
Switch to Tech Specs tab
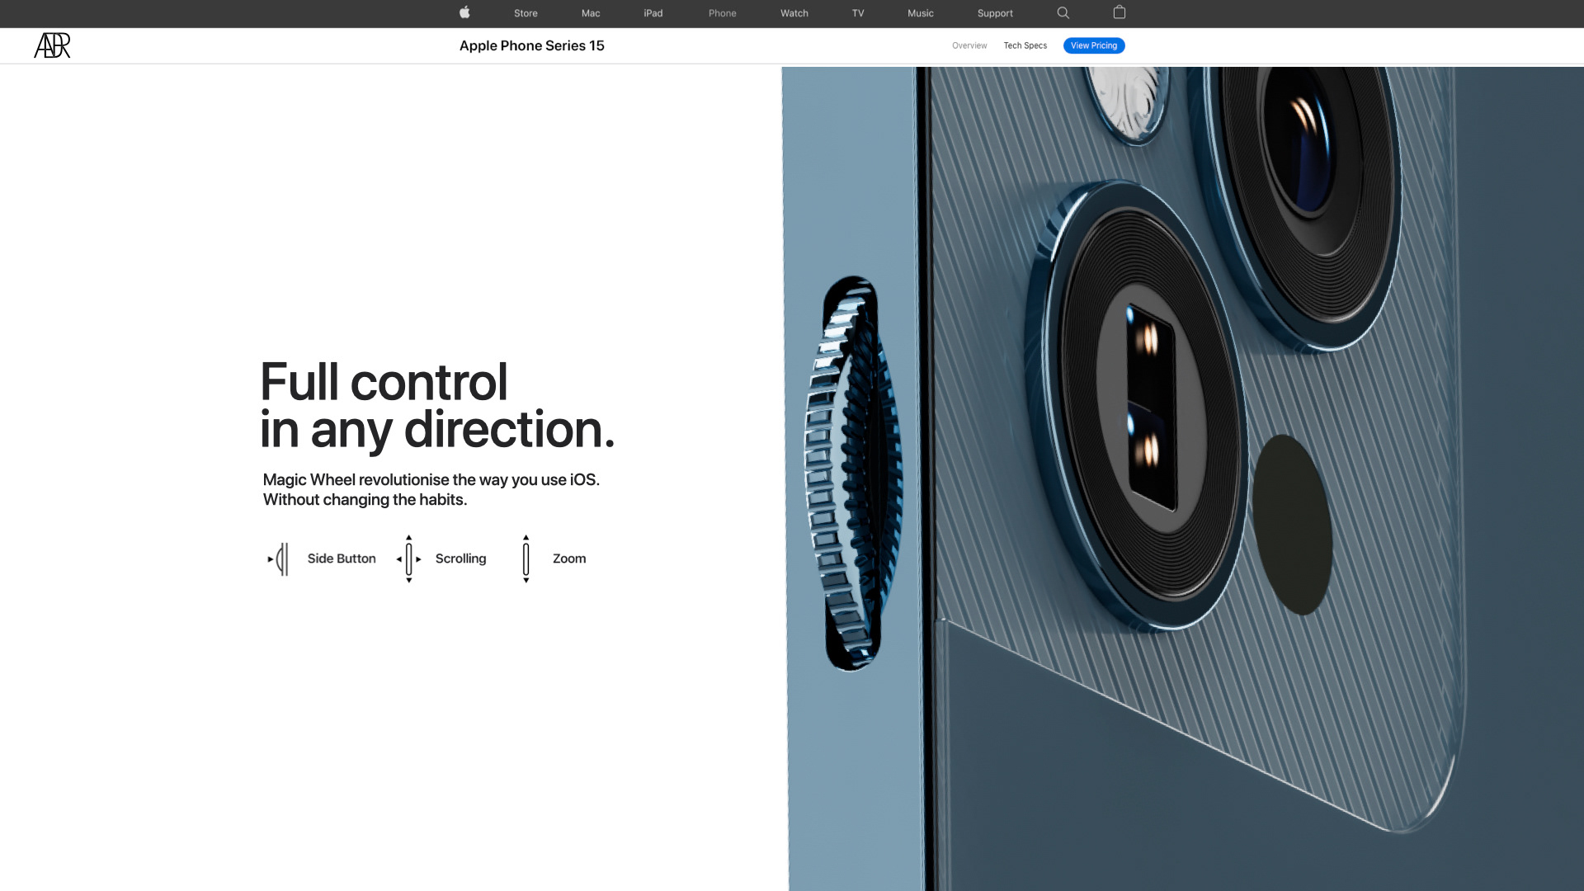click(1025, 45)
